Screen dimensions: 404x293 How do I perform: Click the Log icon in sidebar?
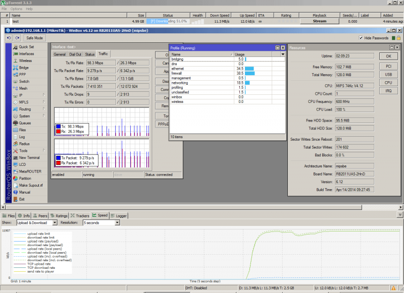(15, 137)
